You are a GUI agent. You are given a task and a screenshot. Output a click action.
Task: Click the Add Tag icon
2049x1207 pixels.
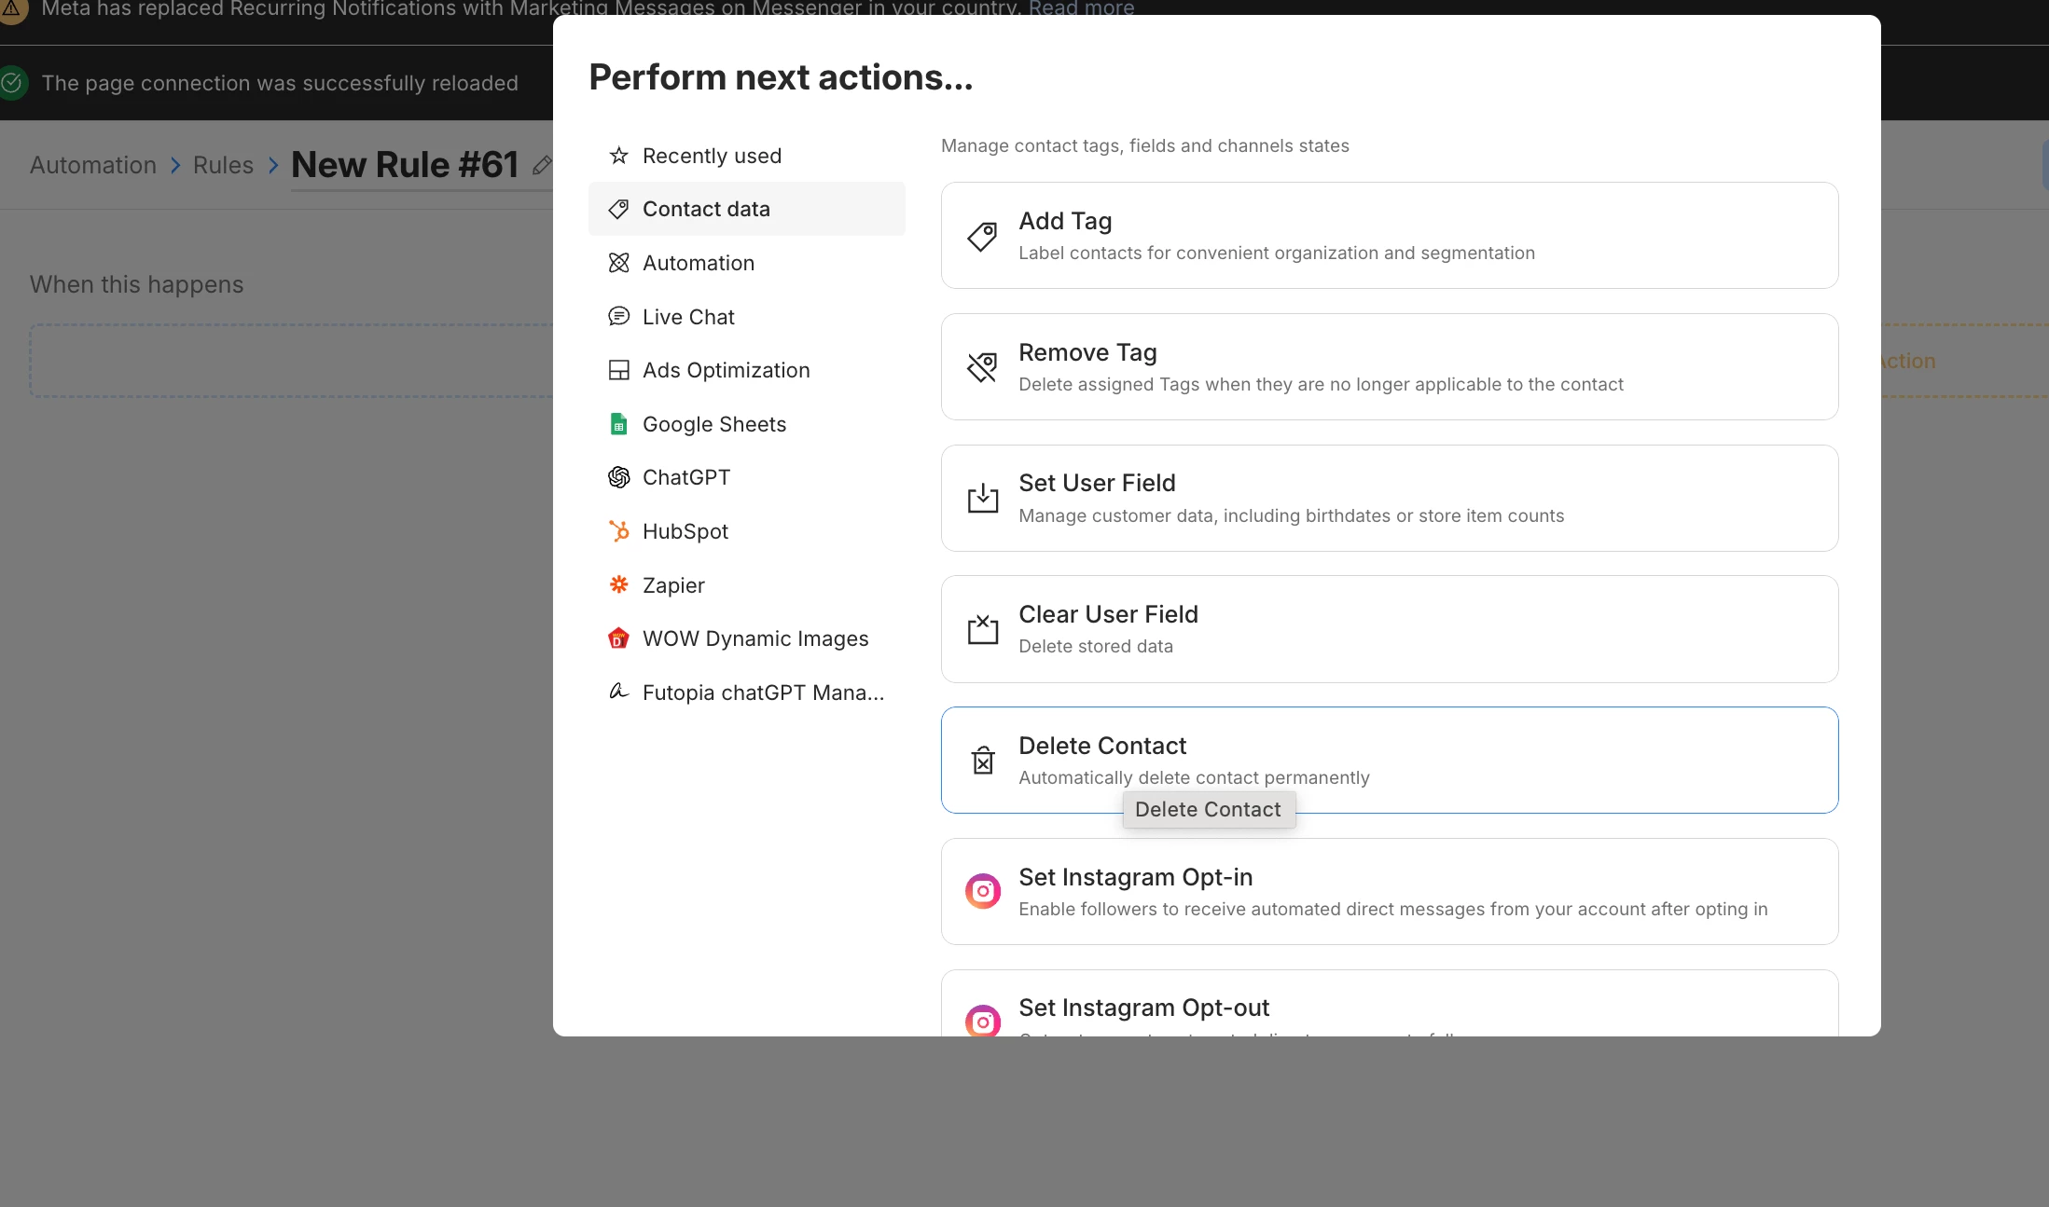[982, 236]
